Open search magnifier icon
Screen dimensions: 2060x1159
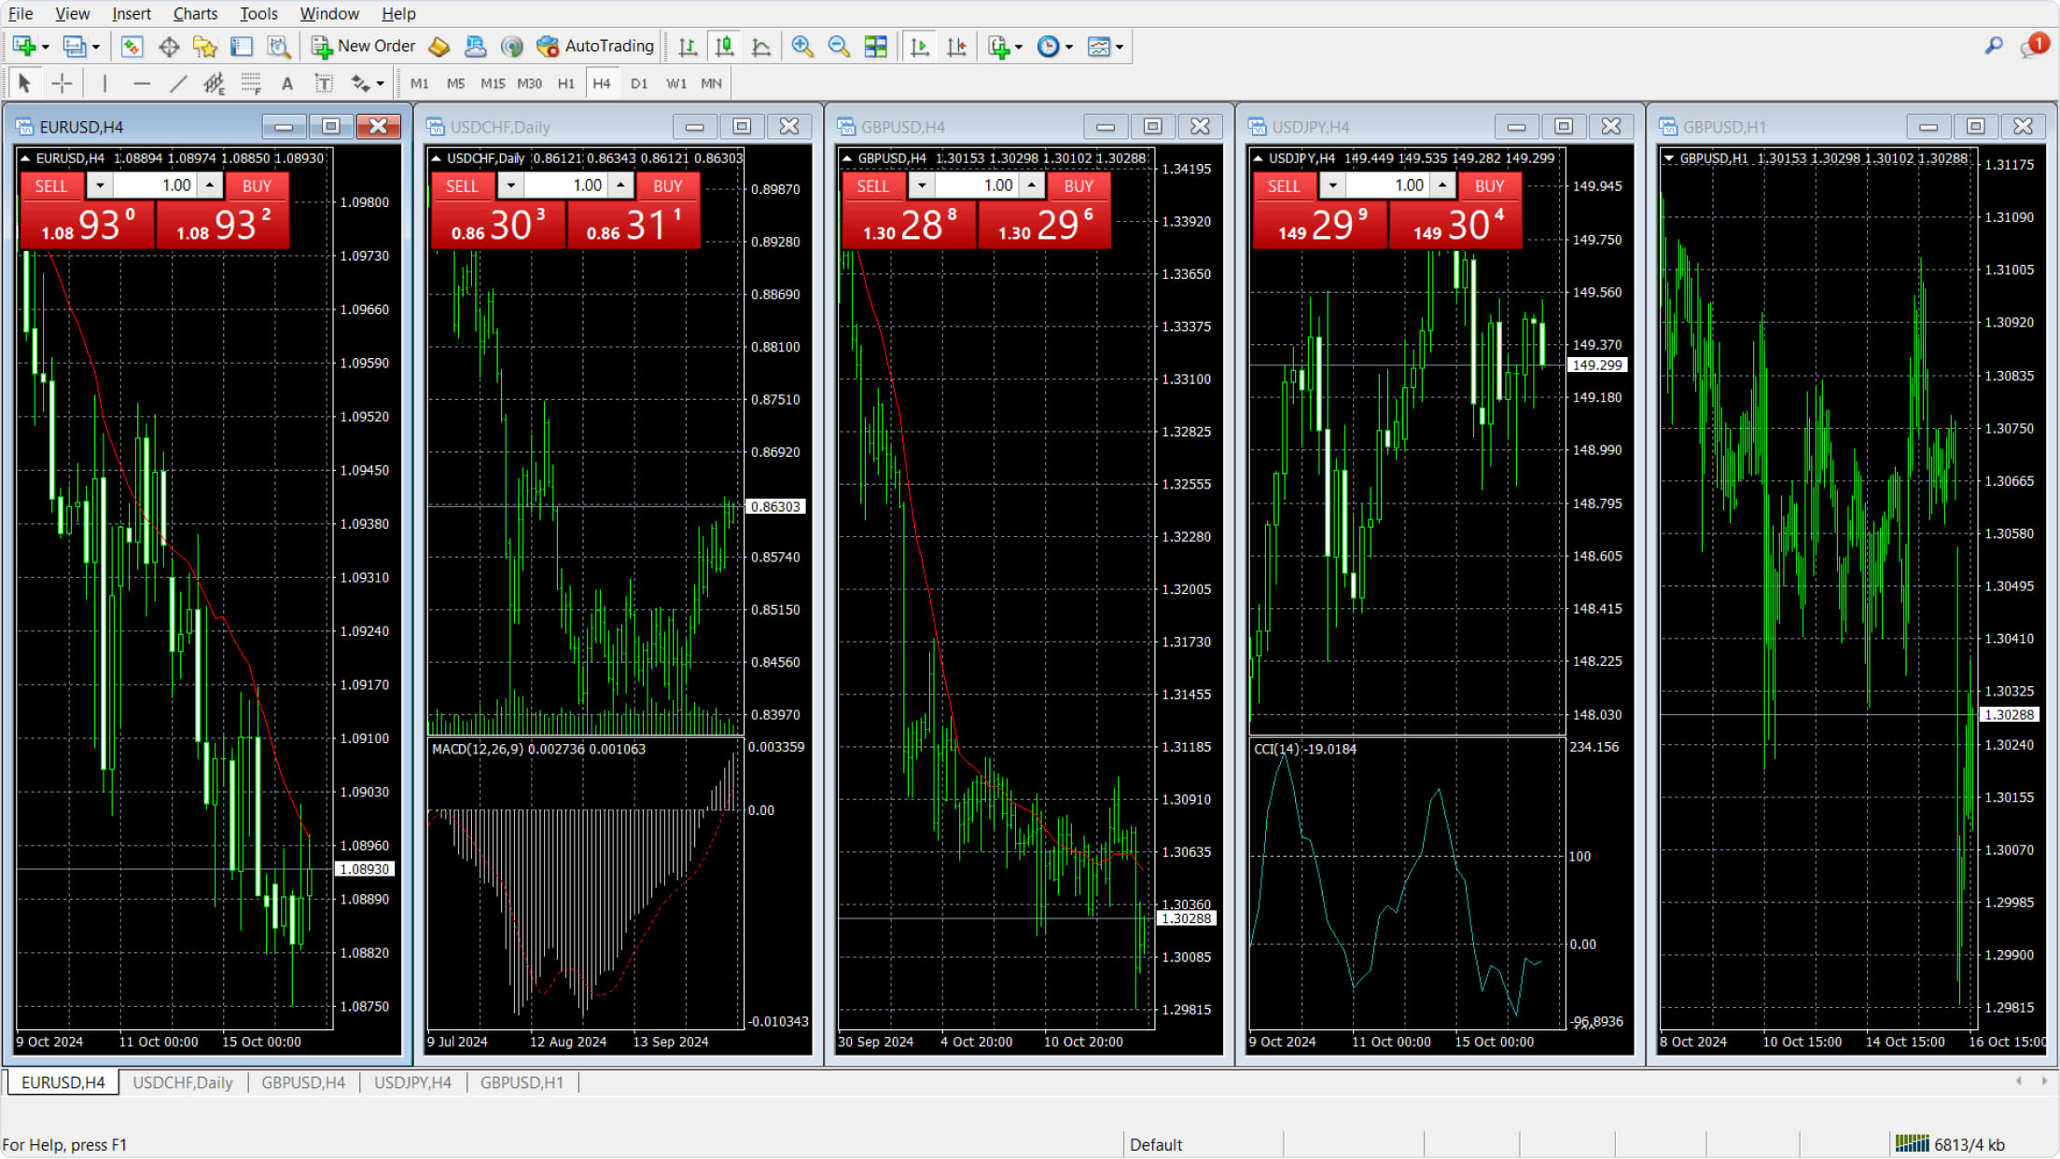point(1994,46)
